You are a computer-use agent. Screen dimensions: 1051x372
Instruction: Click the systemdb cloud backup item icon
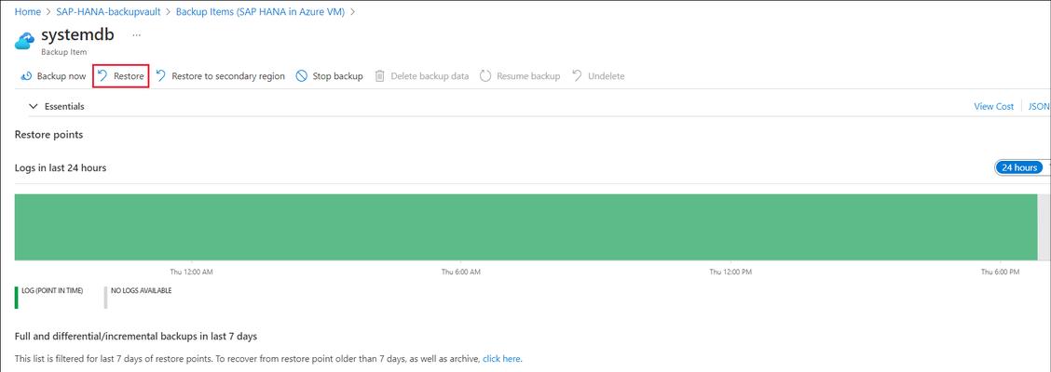point(25,42)
